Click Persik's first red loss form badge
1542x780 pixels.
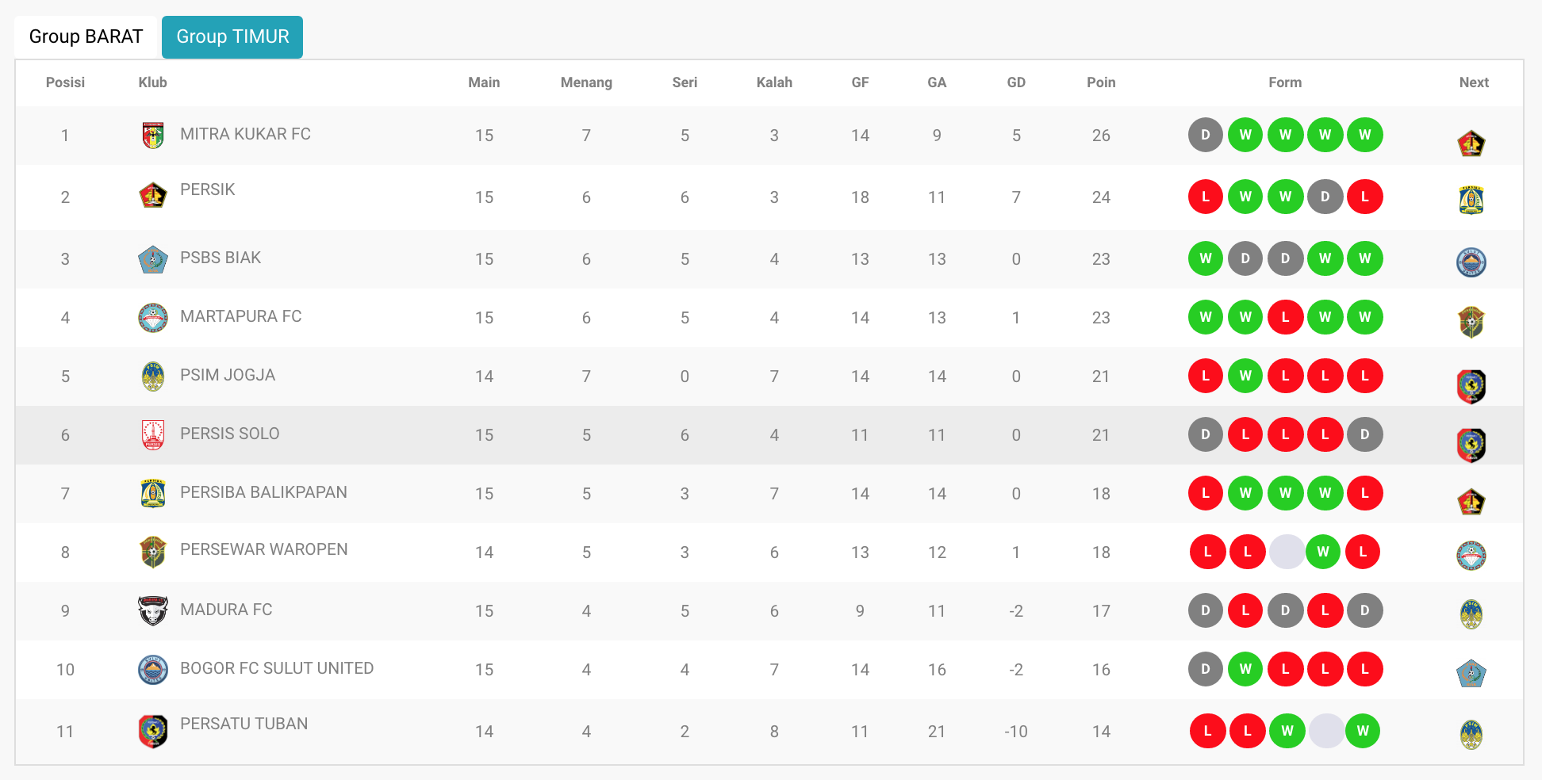click(1206, 197)
